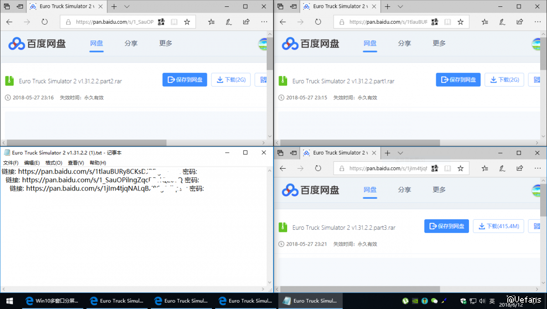Screen dimensions: 547x309
Task: Open a new tab in the part3 Edge window
Action: coord(387,153)
